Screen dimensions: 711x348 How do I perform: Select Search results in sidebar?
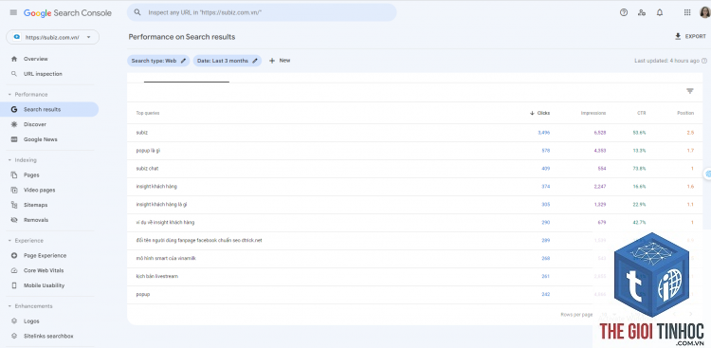pyautogui.click(x=49, y=109)
